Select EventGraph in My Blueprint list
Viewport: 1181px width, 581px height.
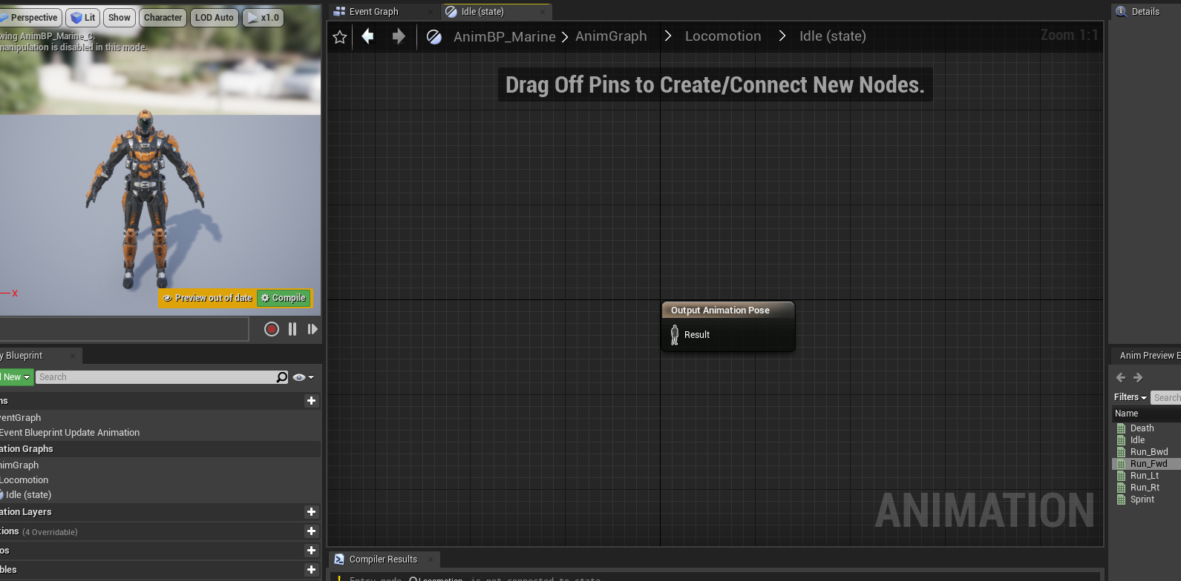(21, 418)
